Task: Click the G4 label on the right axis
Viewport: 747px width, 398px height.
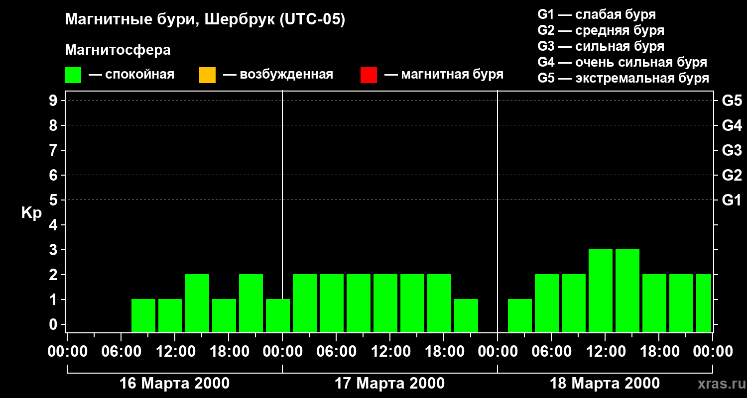Action: click(732, 125)
